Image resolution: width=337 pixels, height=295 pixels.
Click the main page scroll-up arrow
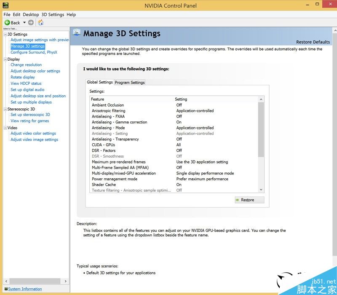point(335,31)
